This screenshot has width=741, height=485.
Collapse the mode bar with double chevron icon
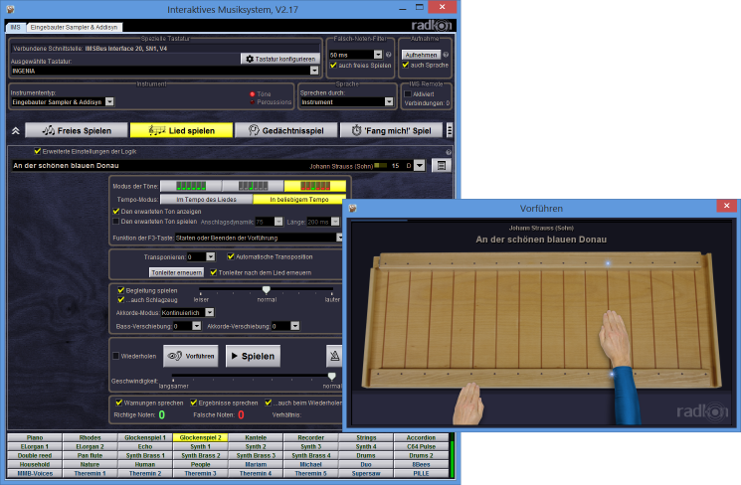16,131
